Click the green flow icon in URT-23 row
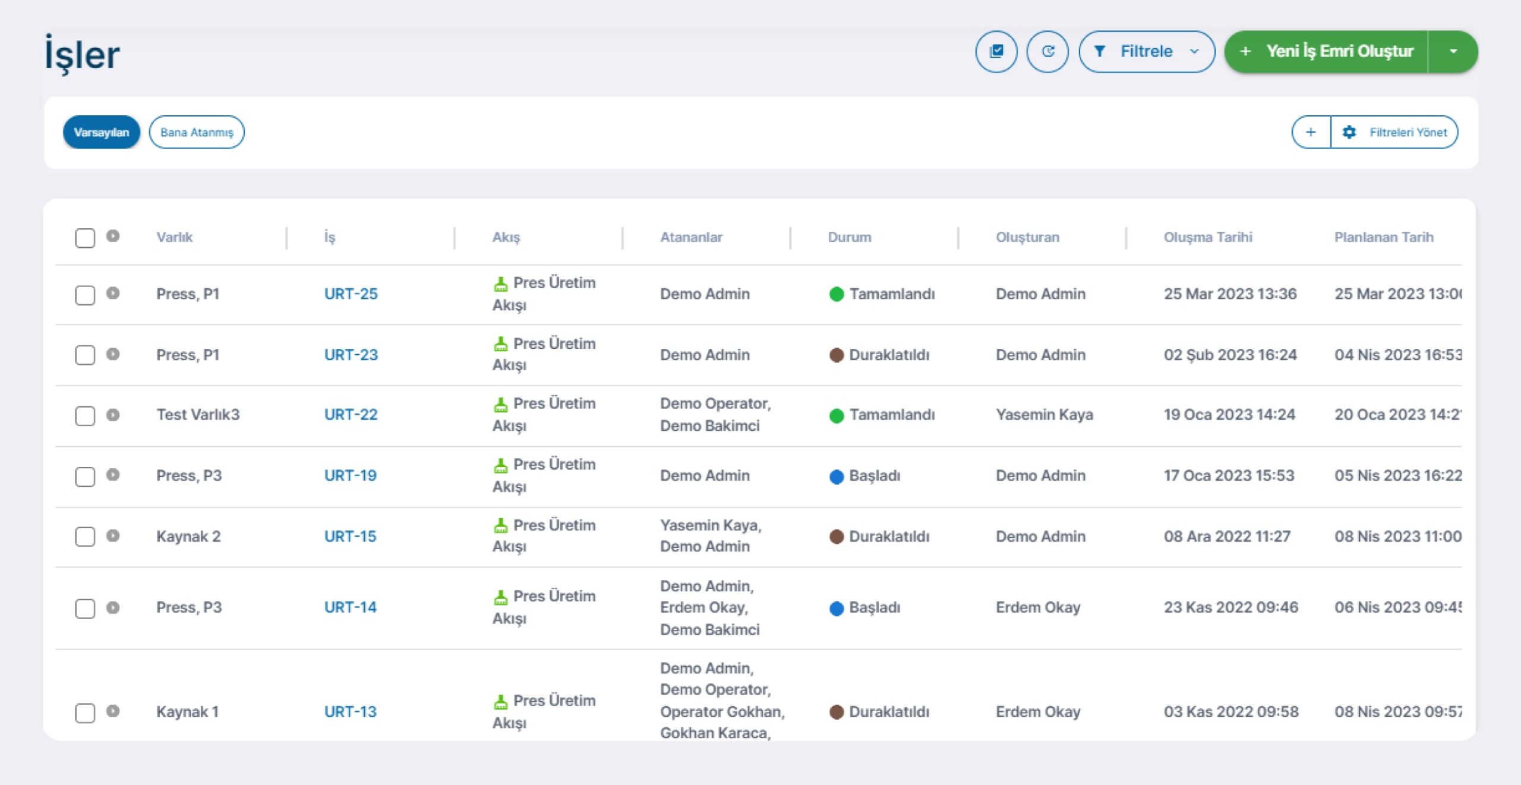The width and height of the screenshot is (1521, 785). [501, 344]
